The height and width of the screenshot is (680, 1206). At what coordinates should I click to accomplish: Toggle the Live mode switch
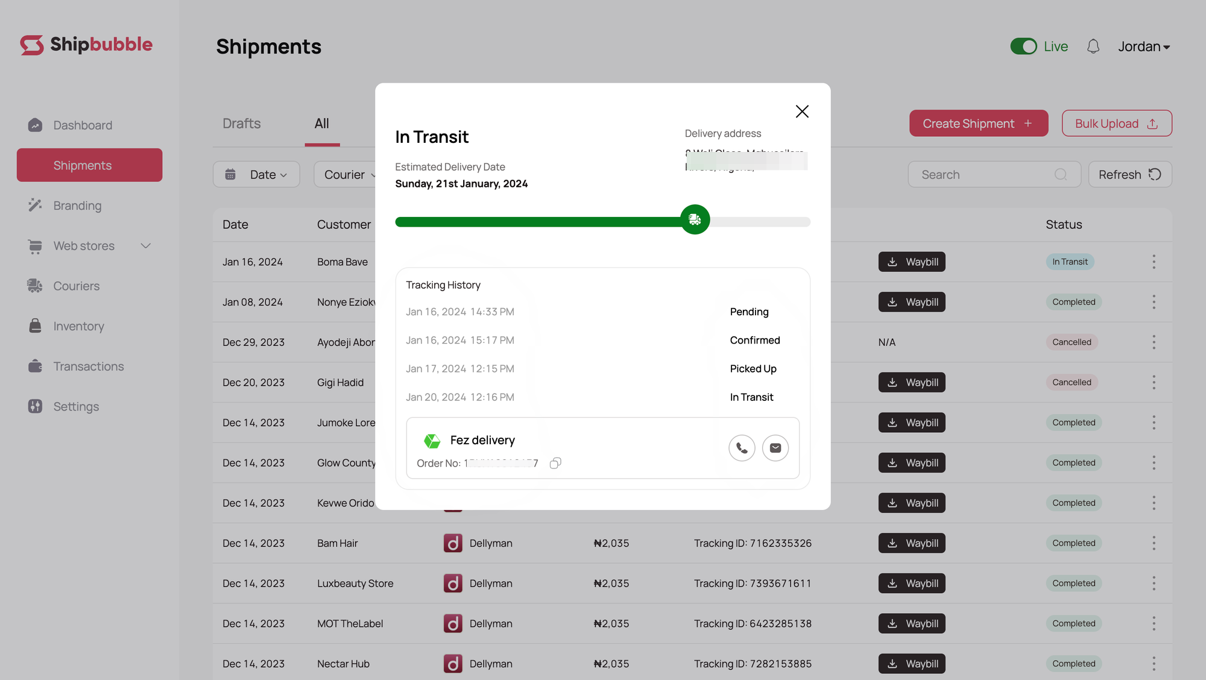click(1023, 46)
